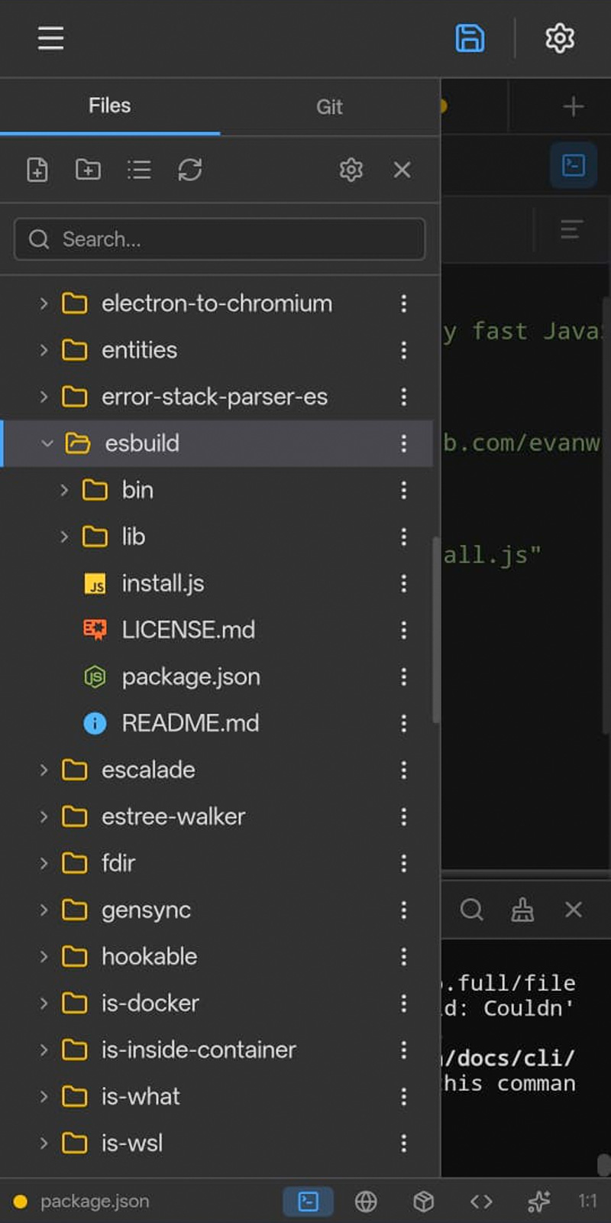Image resolution: width=611 pixels, height=1223 pixels.
Task: Open more options for esbuild folder
Action: click(403, 443)
